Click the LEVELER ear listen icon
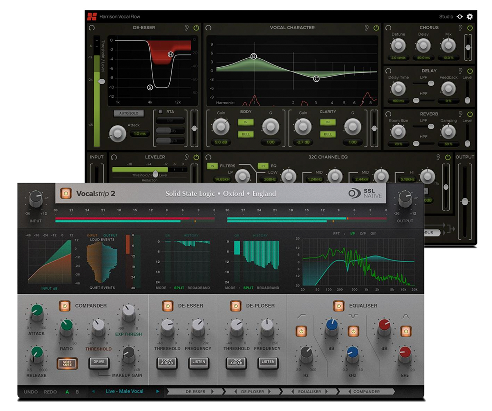The width and height of the screenshot is (492, 411). click(187, 157)
